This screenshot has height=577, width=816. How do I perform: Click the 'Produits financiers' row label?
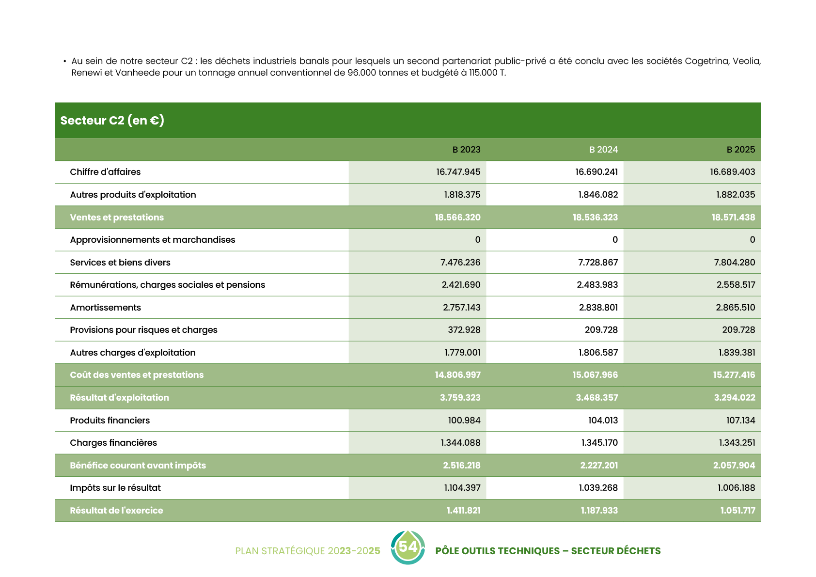[110, 421]
